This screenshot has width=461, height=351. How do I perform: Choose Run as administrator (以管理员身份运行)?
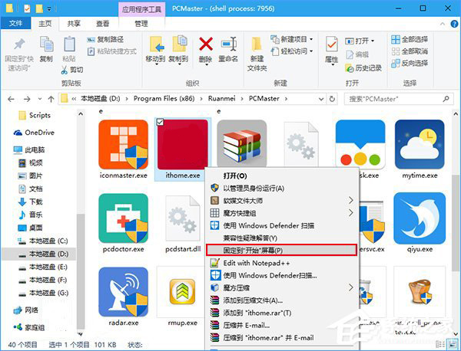(282, 189)
